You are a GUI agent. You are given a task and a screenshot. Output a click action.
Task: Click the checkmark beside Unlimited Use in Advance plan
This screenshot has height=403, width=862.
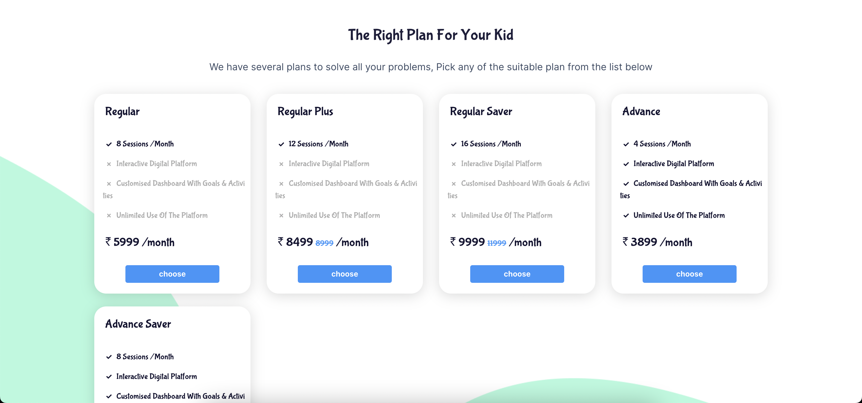(626, 216)
